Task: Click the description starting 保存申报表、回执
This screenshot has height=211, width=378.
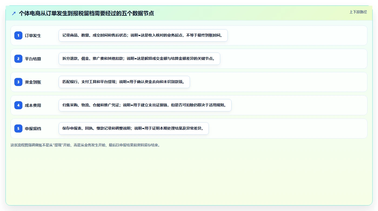Action: pos(134,128)
